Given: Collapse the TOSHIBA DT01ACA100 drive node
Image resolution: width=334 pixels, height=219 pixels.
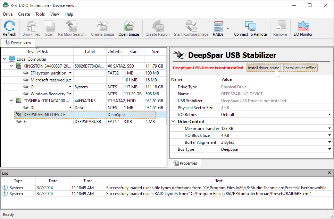Looking at the screenshot, I should pos(11,100).
